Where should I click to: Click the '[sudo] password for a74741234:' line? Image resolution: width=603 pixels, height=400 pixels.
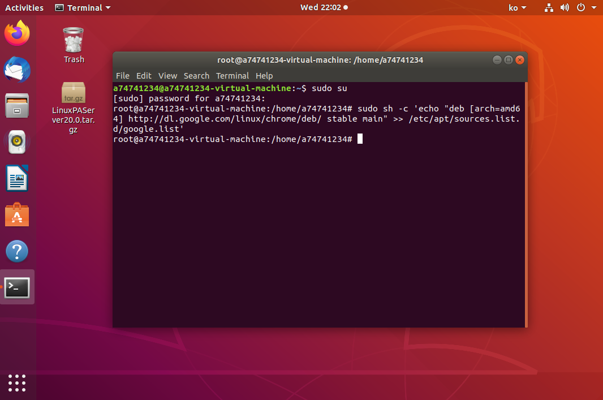pos(189,98)
